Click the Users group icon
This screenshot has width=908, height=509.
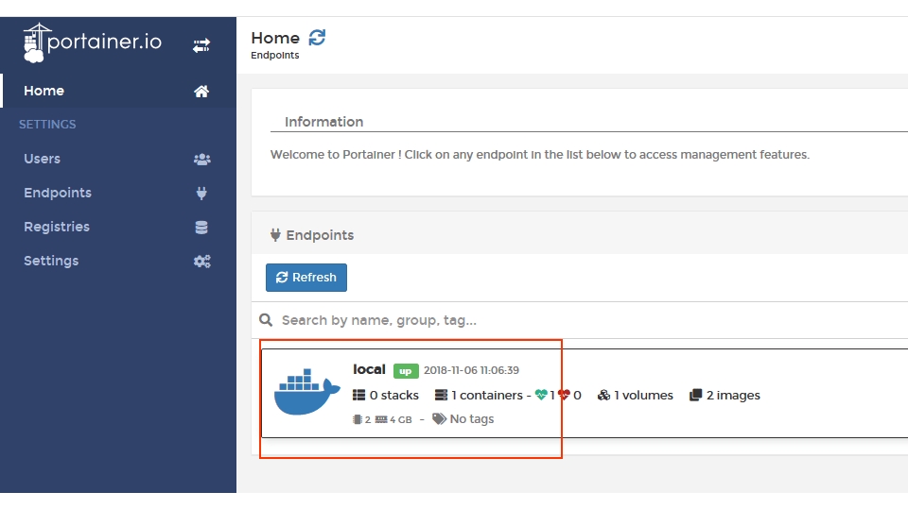201,160
